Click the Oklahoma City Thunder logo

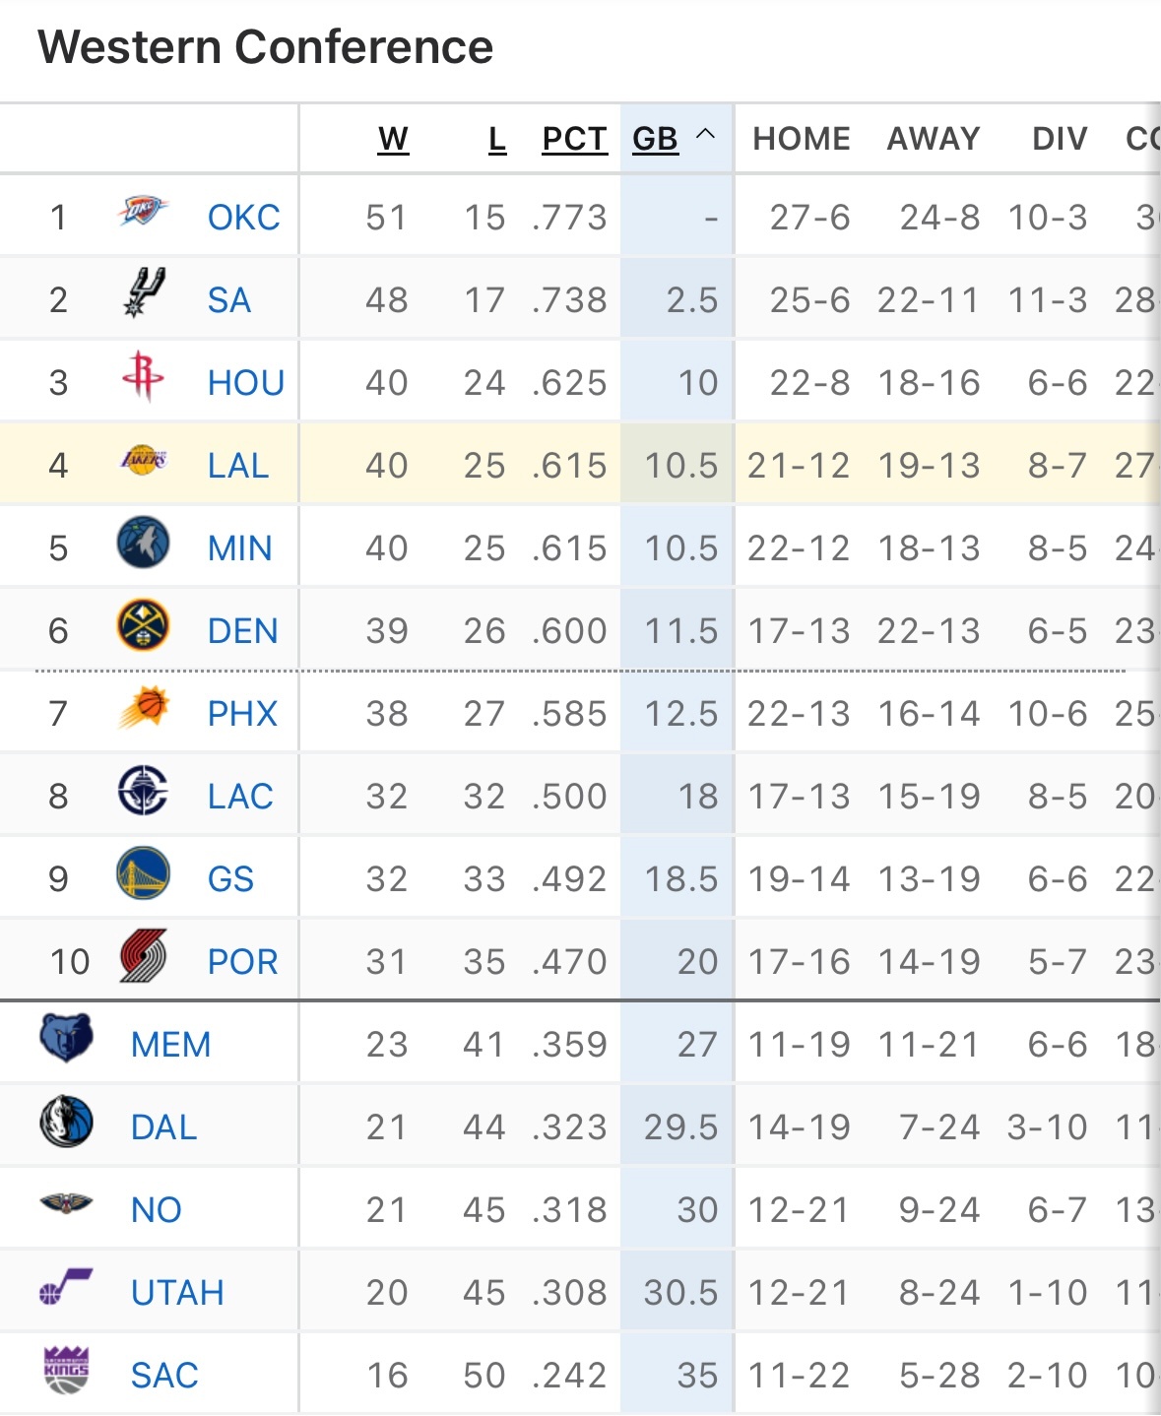pyautogui.click(x=143, y=211)
